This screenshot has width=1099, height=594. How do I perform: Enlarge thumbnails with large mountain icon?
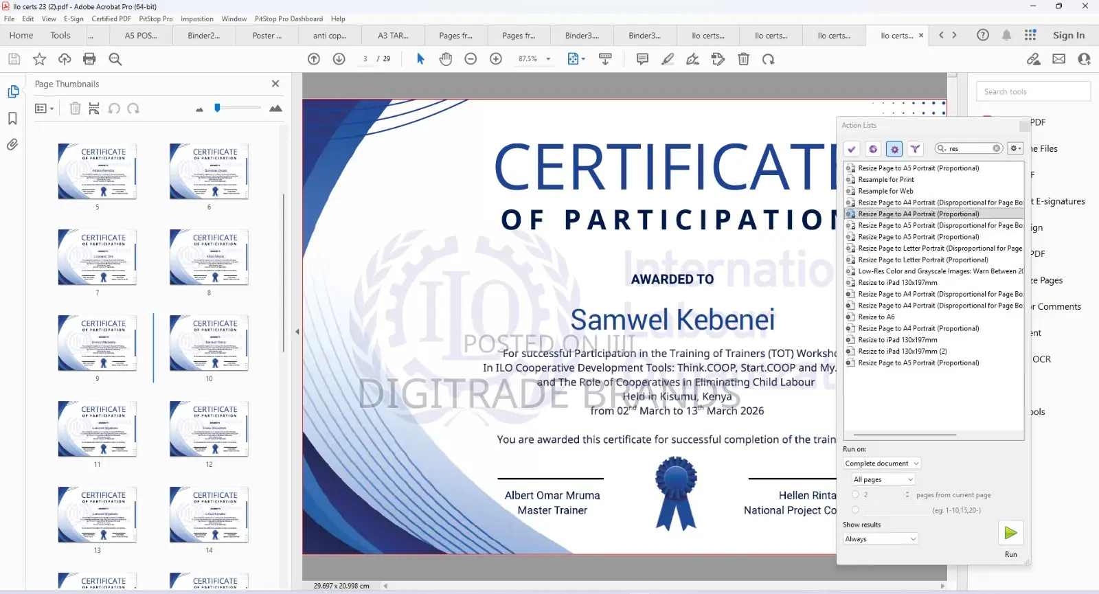[275, 108]
